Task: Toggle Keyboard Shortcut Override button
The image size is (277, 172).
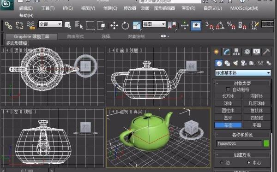Action: point(196,25)
